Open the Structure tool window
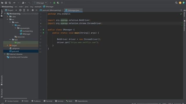The image size is (186, 104). pyautogui.click(x=2, y=93)
